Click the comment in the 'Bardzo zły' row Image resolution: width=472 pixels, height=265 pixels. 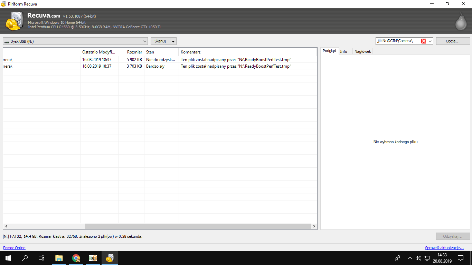pos(236,66)
